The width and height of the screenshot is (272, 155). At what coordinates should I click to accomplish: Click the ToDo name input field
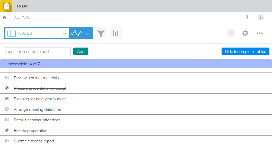pyautogui.click(x=38, y=51)
